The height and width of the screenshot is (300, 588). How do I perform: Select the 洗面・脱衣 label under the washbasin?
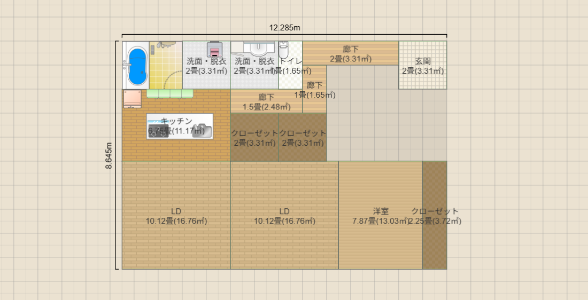coord(254,61)
